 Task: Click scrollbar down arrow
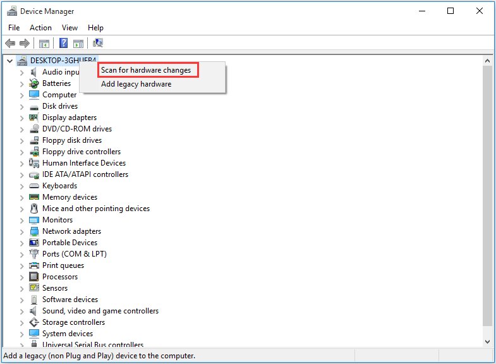tap(487, 341)
